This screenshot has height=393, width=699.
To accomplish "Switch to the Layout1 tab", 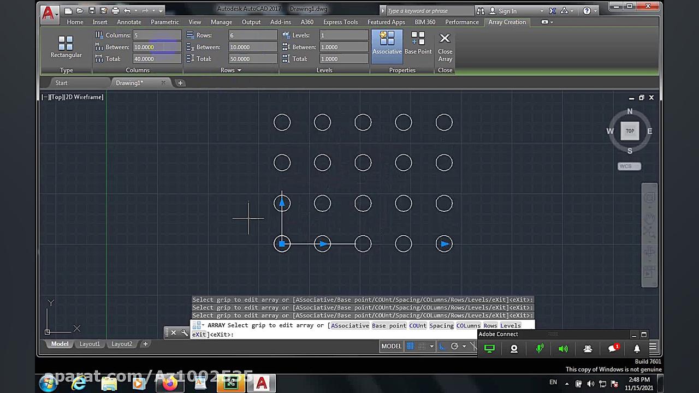I will (x=90, y=344).
